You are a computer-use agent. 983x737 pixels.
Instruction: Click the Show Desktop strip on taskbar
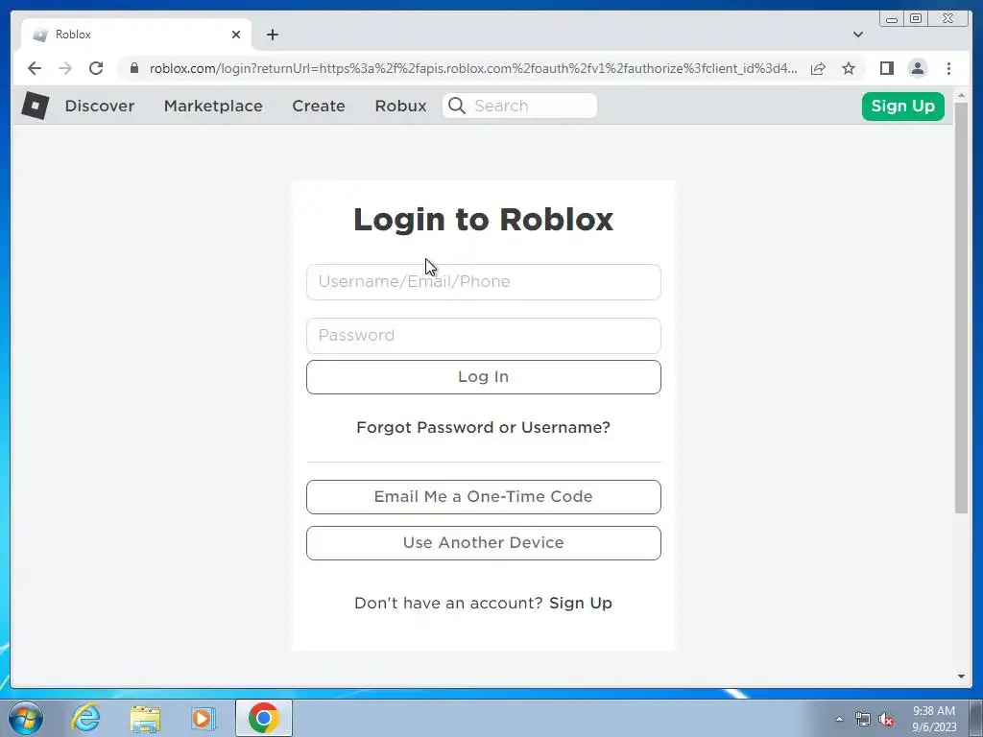pos(976,718)
